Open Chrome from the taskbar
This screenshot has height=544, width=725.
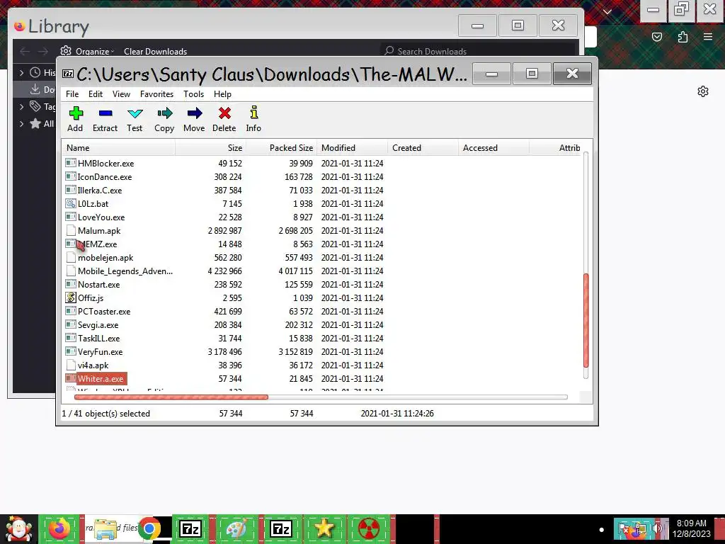(149, 528)
